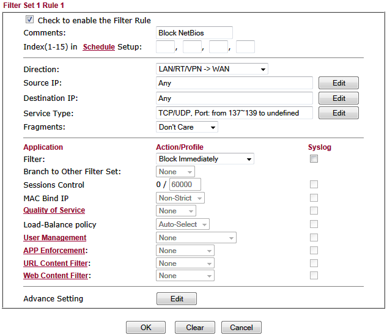Edit the Service Type setting
387x335 pixels.
point(338,113)
